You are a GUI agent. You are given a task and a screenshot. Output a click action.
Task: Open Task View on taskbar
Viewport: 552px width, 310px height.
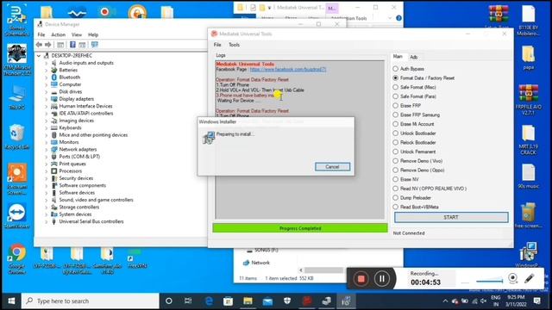click(x=188, y=301)
